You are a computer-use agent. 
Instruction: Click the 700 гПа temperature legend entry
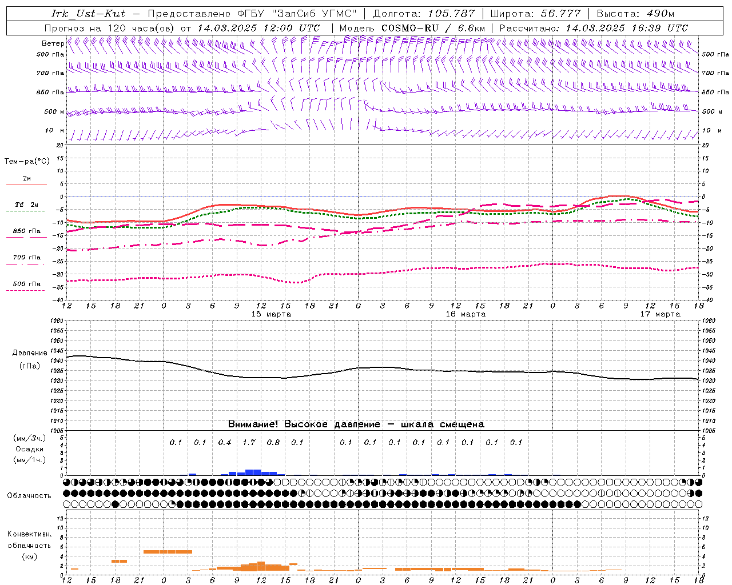(x=27, y=258)
